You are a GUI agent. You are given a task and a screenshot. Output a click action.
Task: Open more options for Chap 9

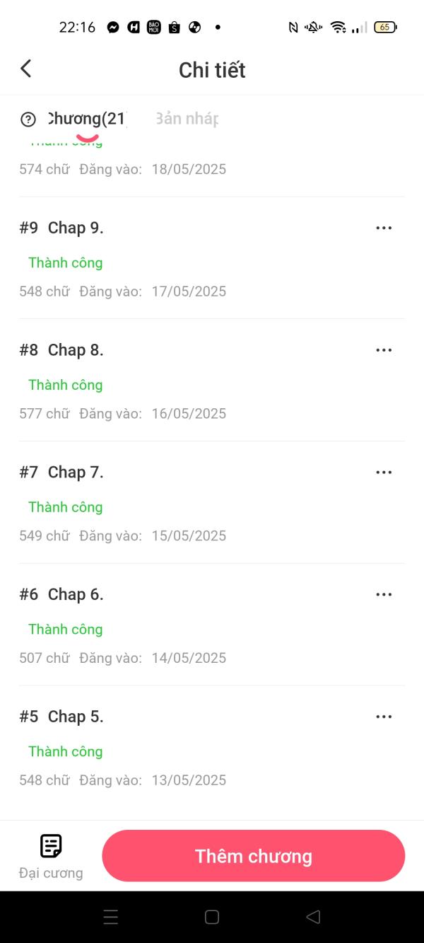point(384,228)
